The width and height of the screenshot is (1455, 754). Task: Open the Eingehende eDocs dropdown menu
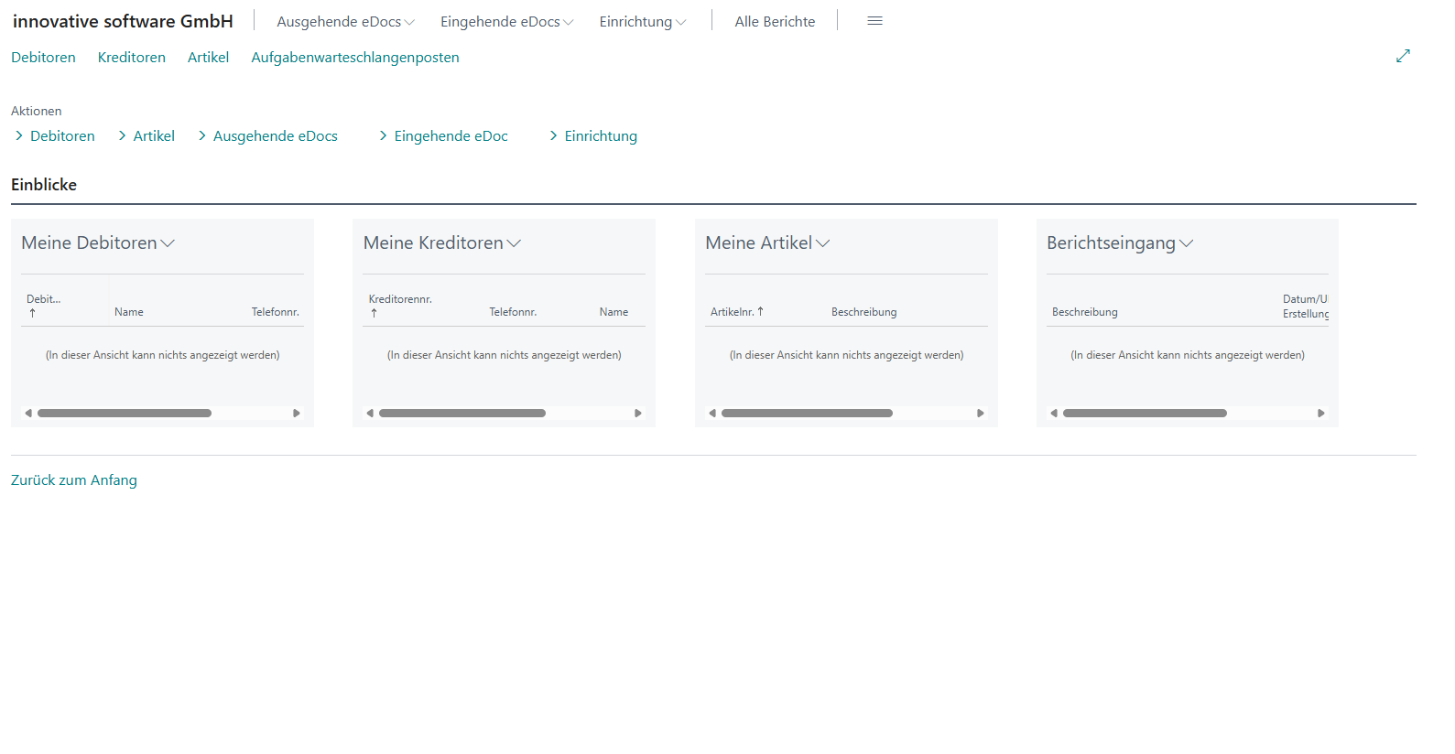(506, 22)
